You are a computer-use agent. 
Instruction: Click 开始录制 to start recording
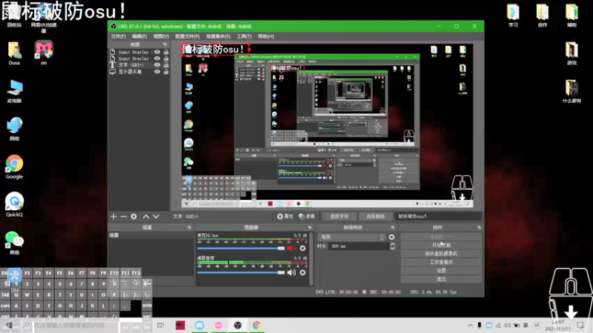(441, 245)
